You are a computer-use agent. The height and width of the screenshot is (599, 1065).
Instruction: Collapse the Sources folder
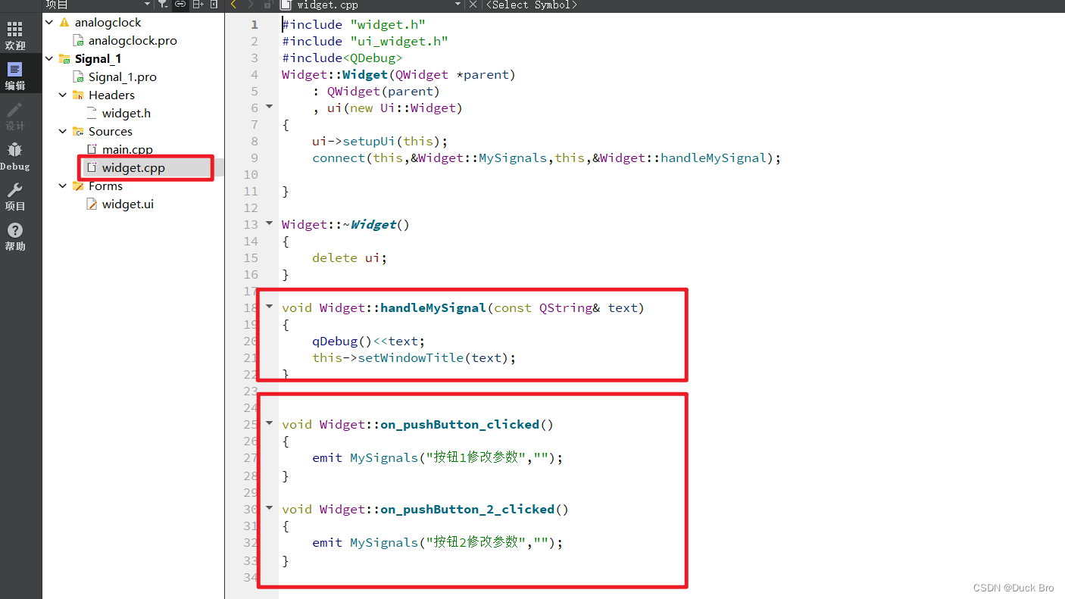tap(63, 131)
